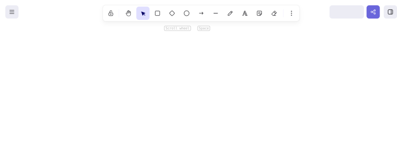Image resolution: width=397 pixels, height=159 pixels.
Task: Toggle the sidebar panel
Action: click(x=390, y=12)
